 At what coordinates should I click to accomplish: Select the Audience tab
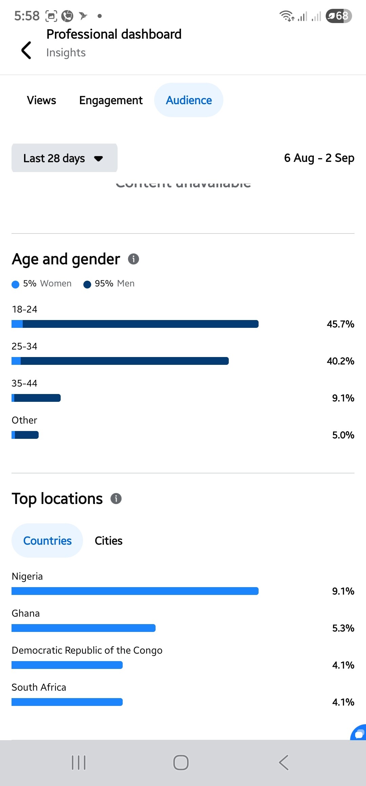tap(189, 100)
